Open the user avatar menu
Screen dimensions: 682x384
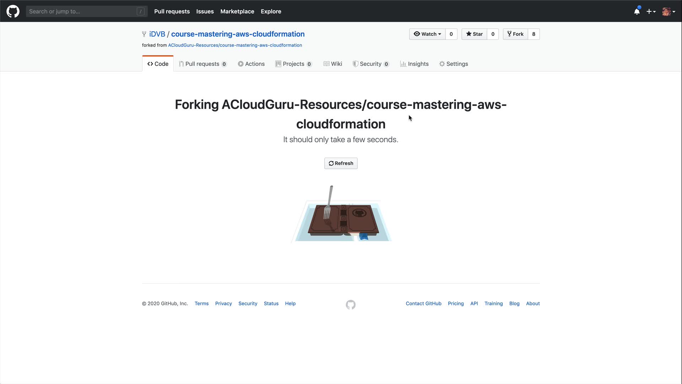(669, 11)
